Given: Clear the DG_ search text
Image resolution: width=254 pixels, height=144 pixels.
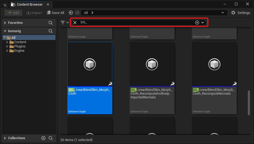Looking at the screenshot, I should [75, 23].
